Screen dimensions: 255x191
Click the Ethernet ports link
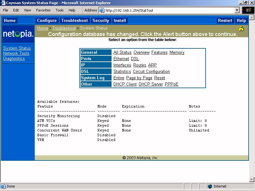121,59
